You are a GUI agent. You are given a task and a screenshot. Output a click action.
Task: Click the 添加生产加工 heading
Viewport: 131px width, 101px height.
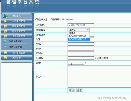(41, 19)
